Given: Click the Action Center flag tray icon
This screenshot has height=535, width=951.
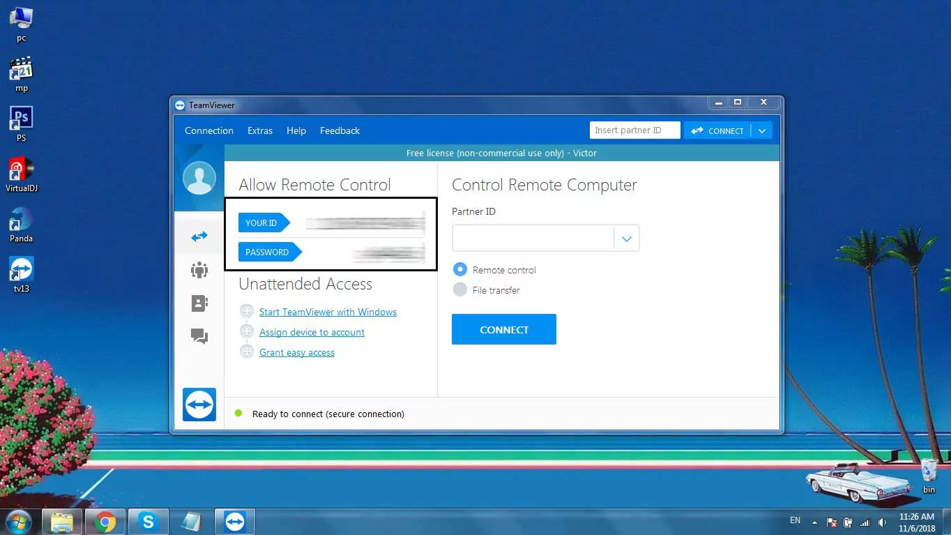Looking at the screenshot, I should point(831,522).
